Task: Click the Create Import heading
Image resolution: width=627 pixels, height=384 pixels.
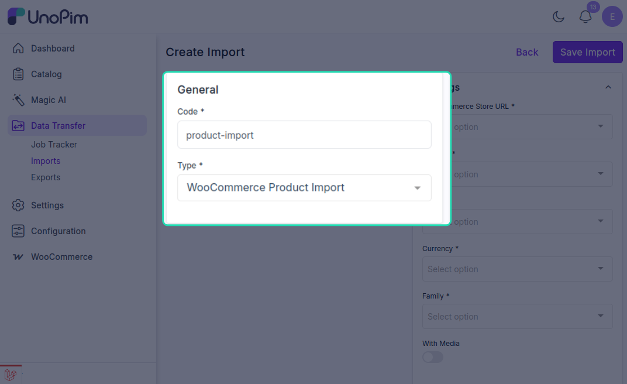Action: pos(205,52)
